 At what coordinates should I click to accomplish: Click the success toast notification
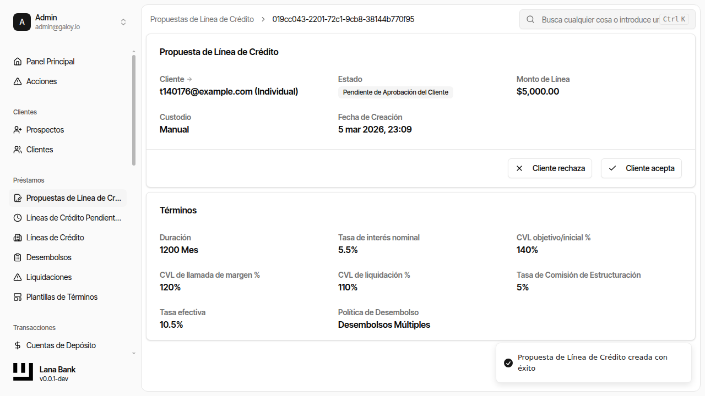coord(593,362)
